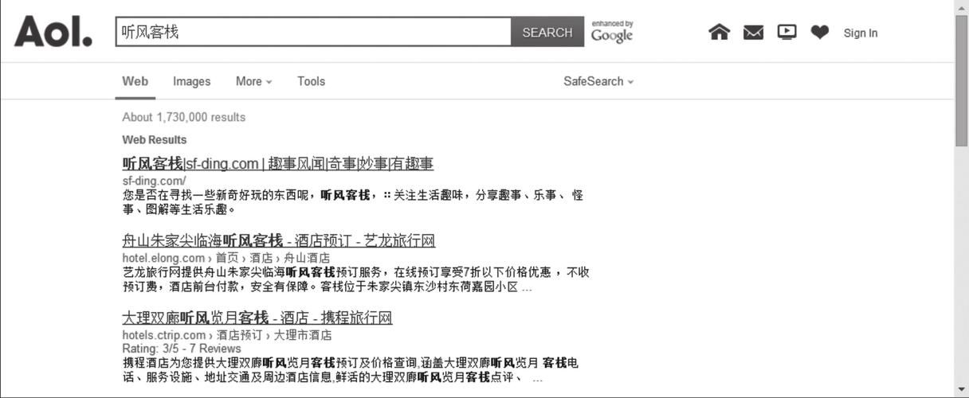Open the mail envelope icon
The width and height of the screenshot is (969, 398).
click(x=753, y=33)
